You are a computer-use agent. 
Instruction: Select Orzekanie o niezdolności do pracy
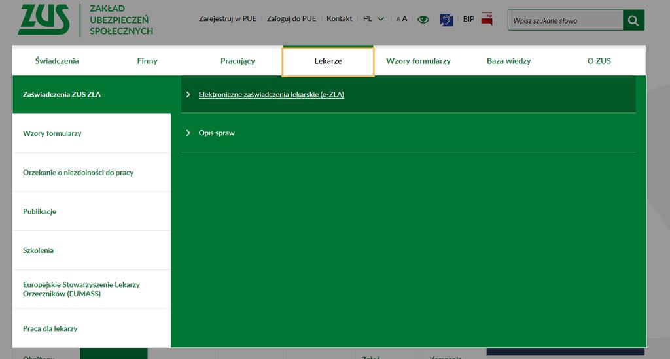(x=92, y=173)
